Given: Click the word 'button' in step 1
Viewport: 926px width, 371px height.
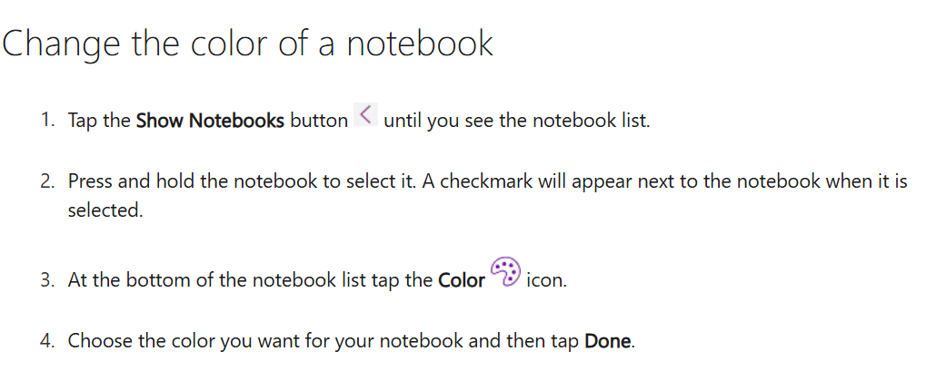Looking at the screenshot, I should [319, 121].
